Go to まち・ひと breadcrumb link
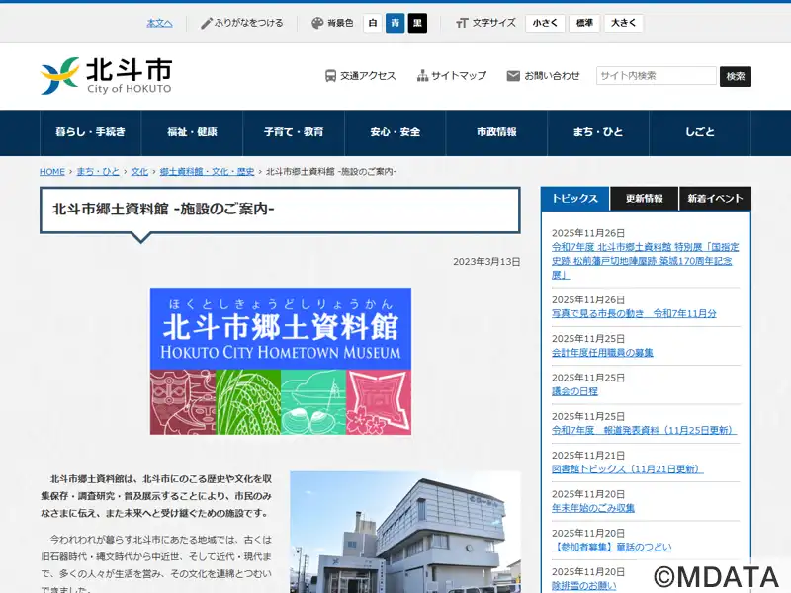 (x=98, y=172)
